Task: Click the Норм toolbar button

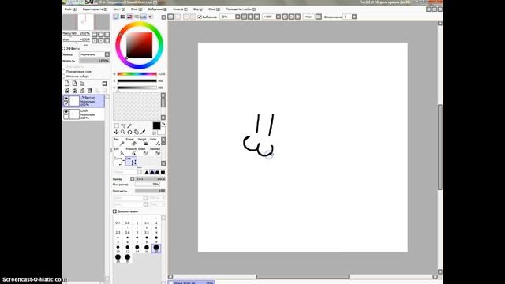Action: pyautogui.click(x=309, y=17)
